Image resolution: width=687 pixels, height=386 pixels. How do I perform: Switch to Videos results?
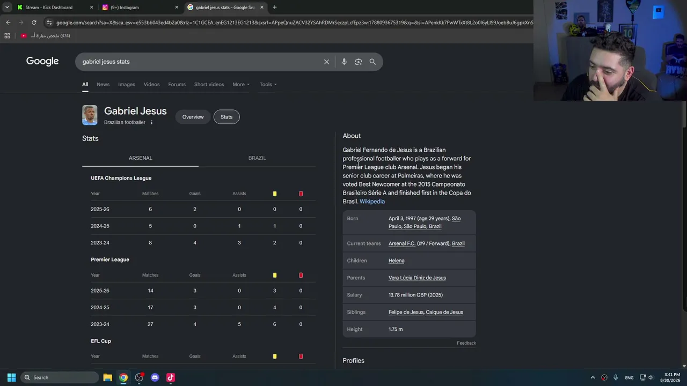152,84
